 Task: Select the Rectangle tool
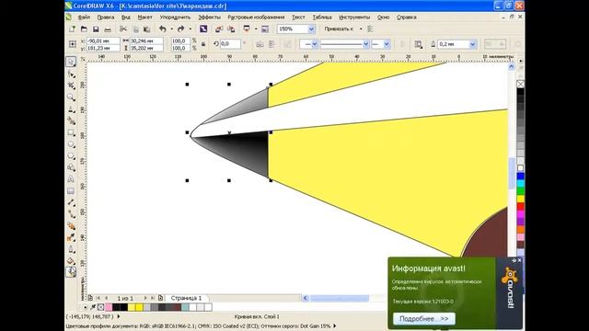tap(71, 132)
